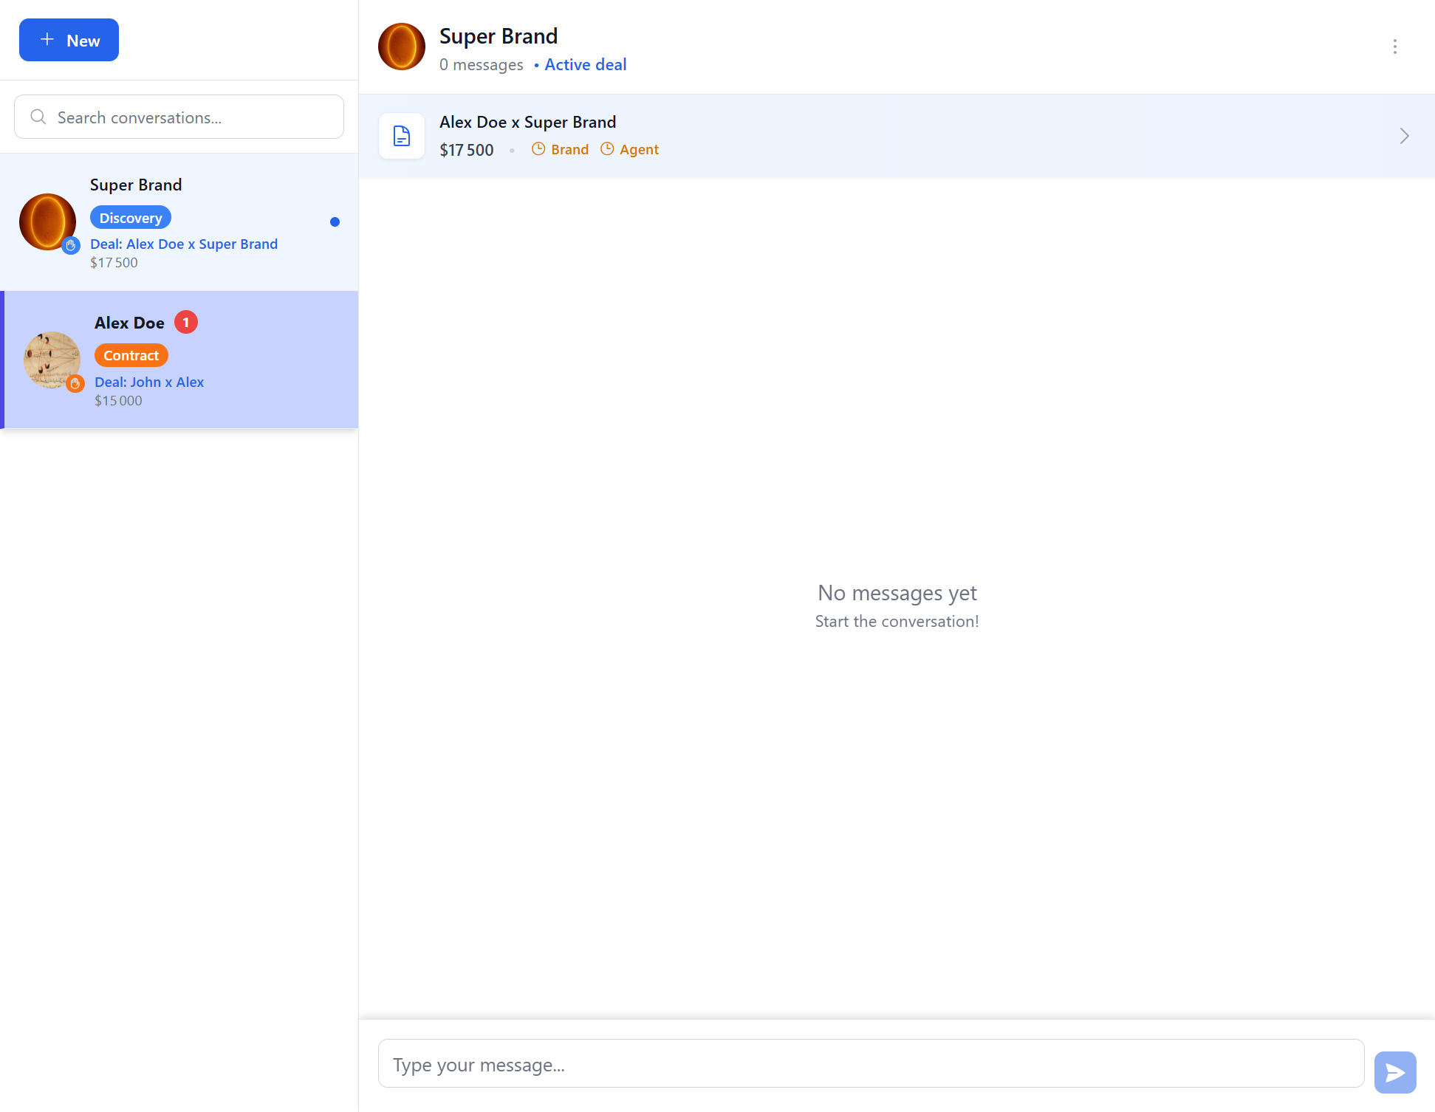Click the red unread count badge 1
This screenshot has height=1112, width=1435.
(x=186, y=322)
